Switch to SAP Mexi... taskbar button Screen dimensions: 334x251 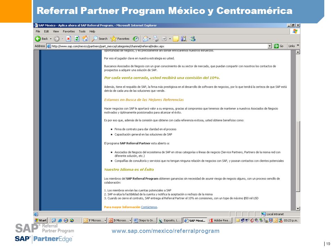pyautogui.click(x=195, y=220)
